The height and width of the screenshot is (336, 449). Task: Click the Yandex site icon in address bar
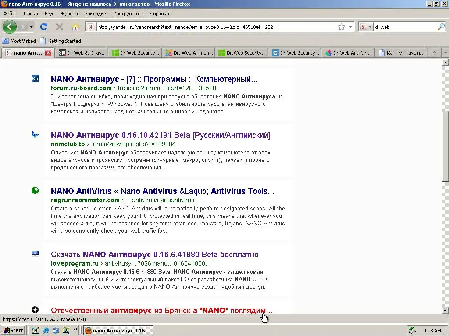coord(90,27)
